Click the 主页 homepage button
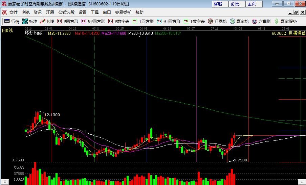Image resolution: width=306 pixels, height=185 pixels. [254, 4]
